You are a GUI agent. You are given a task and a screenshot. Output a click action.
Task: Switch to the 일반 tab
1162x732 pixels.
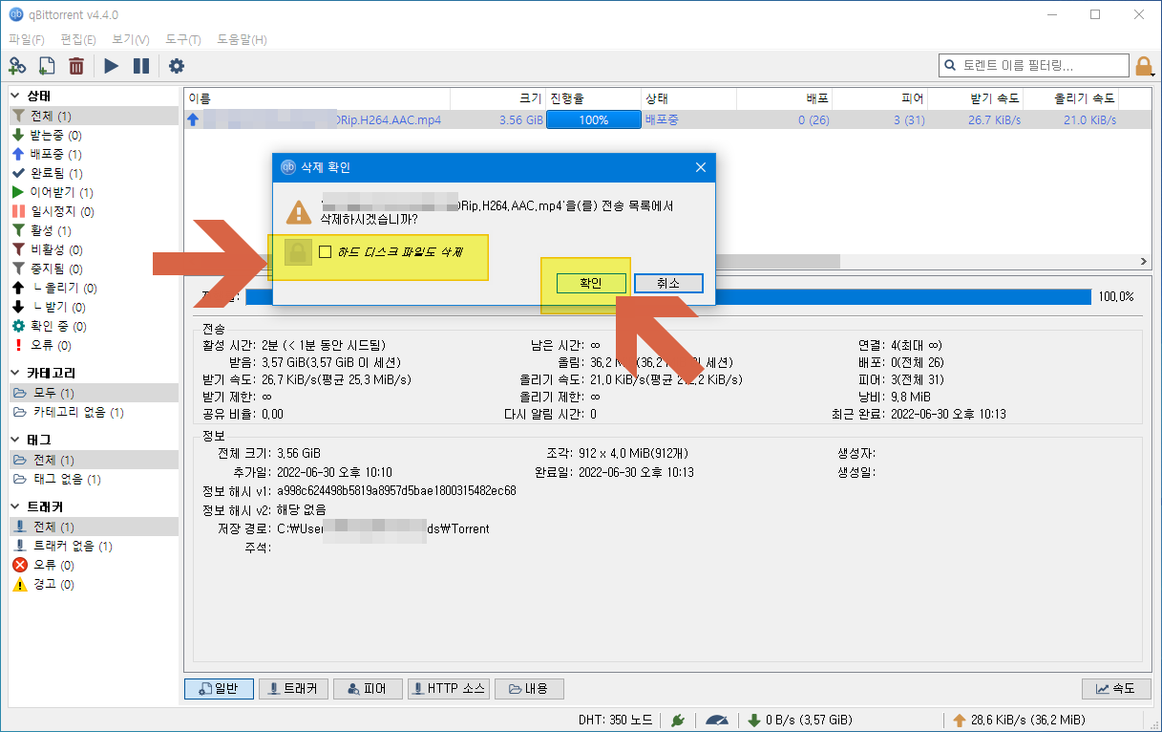[x=219, y=689]
